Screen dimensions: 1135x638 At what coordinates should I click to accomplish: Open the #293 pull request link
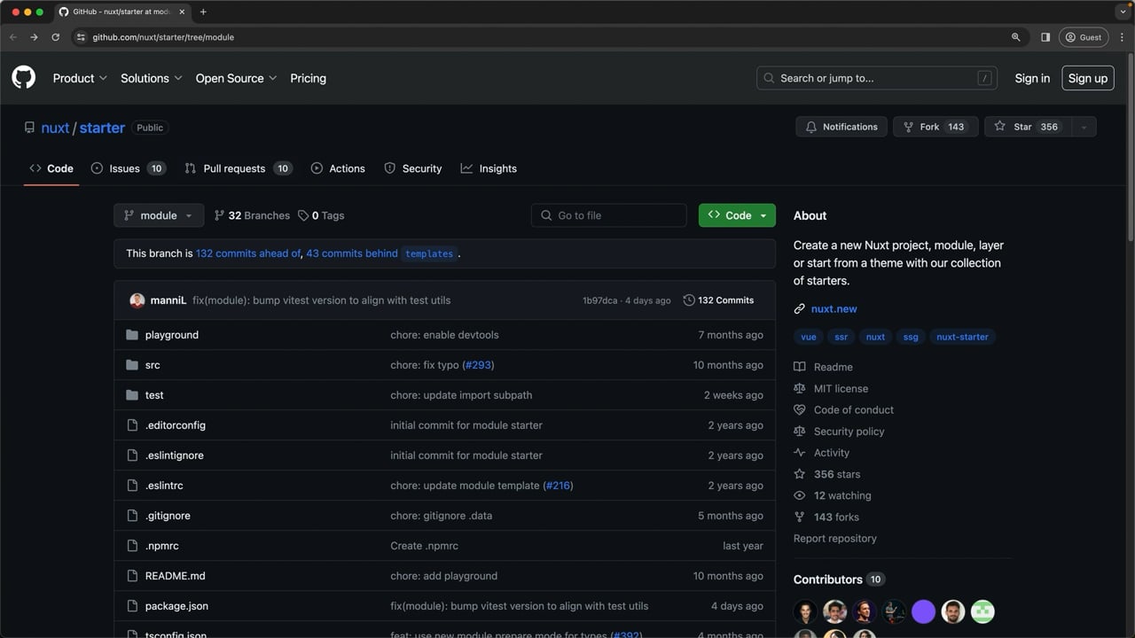coord(478,365)
